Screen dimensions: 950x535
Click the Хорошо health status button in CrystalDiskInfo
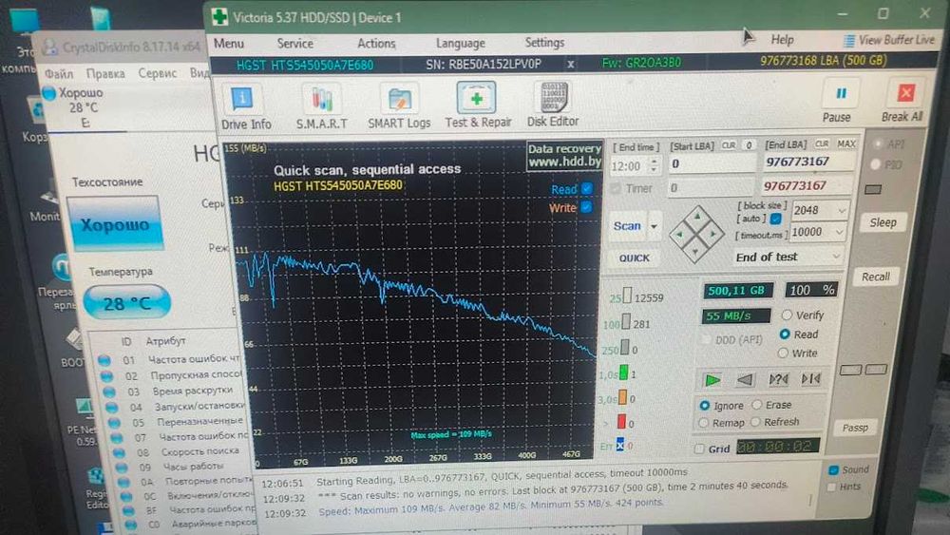[x=115, y=223]
